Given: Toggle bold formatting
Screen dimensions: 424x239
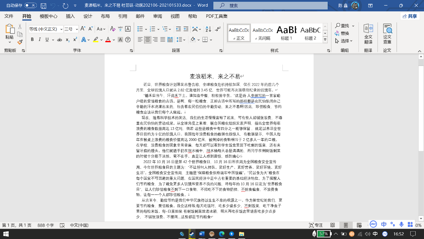Looking at the screenshot, I should [32, 40].
